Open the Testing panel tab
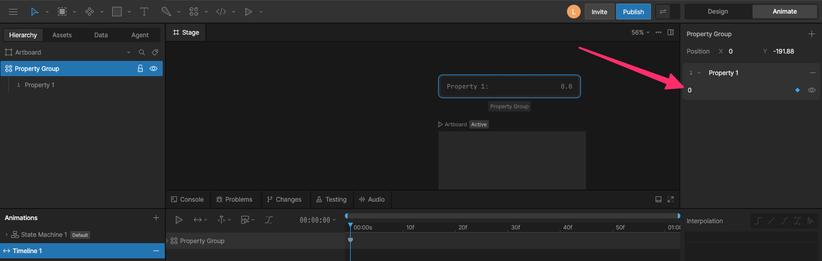The image size is (822, 261). click(331, 200)
